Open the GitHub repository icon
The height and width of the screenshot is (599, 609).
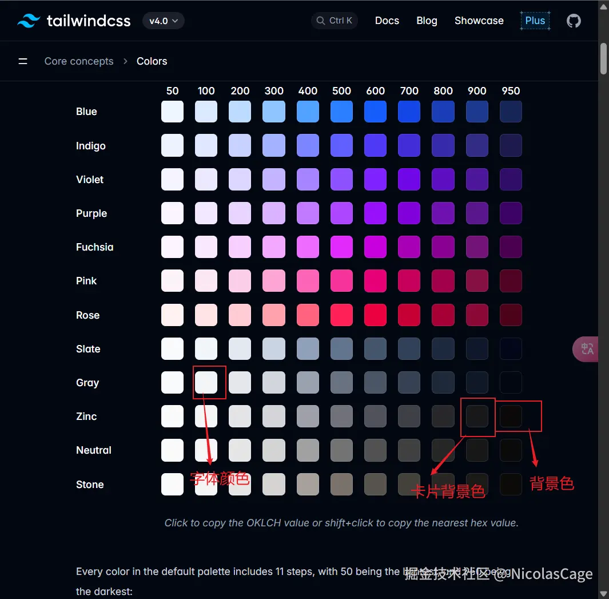tap(574, 21)
